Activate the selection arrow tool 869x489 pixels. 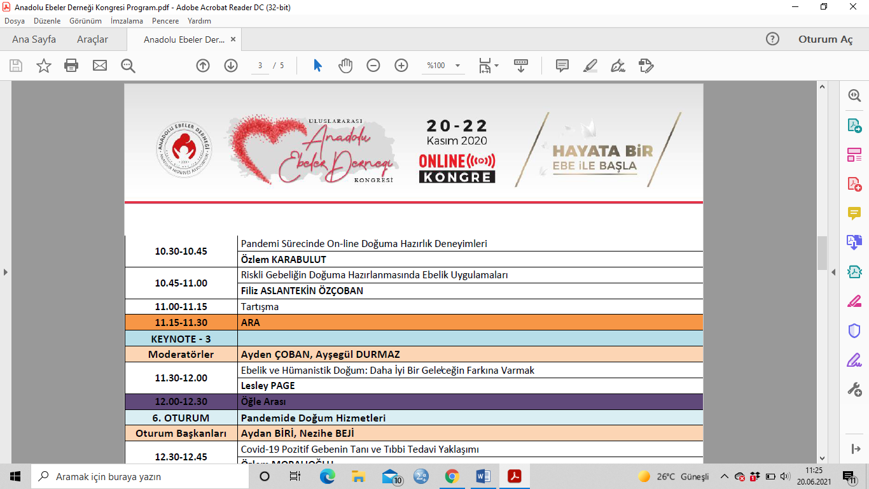click(317, 66)
